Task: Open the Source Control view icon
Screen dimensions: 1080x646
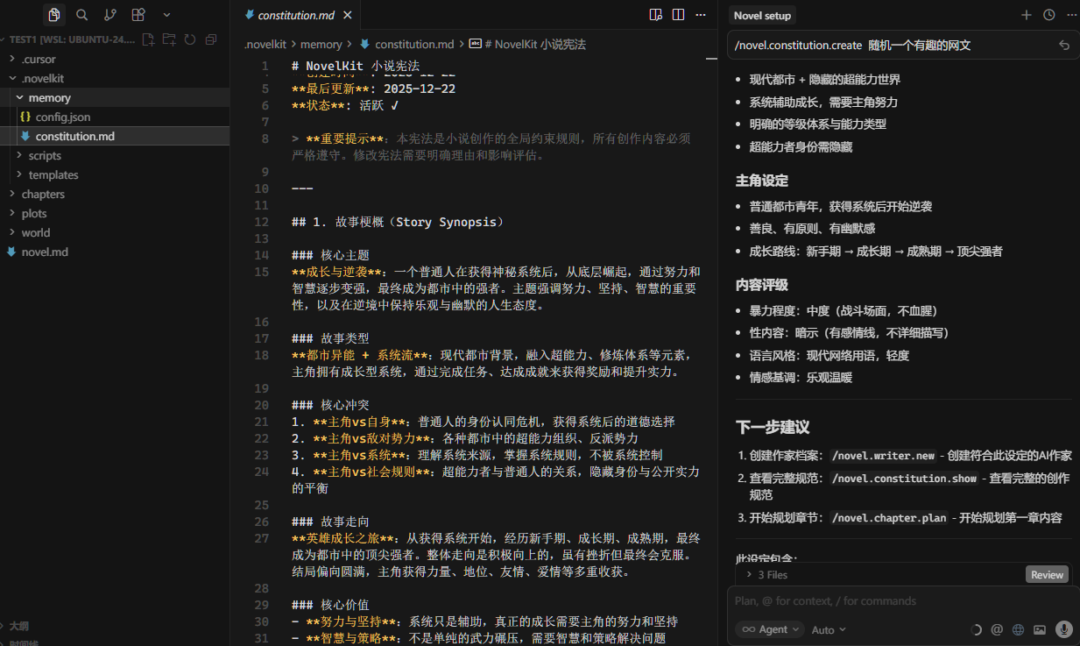Action: (109, 15)
